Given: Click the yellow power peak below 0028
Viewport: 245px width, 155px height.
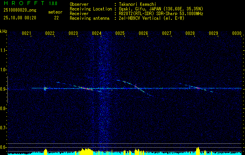Looking at the screenshot, I should 198,151.
